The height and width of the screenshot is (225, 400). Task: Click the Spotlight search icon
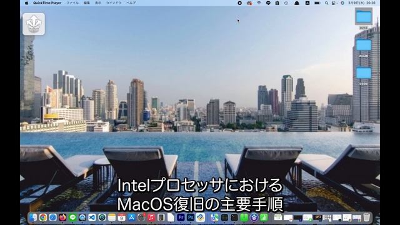tap(326, 3)
